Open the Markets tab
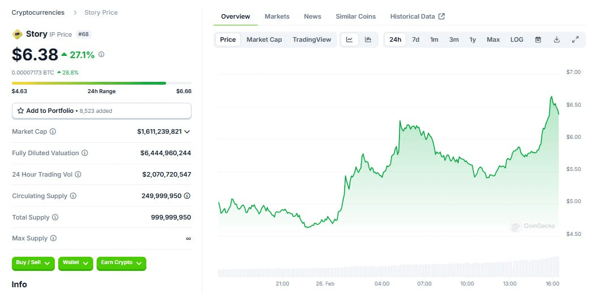The width and height of the screenshot is (591, 294). point(277,16)
